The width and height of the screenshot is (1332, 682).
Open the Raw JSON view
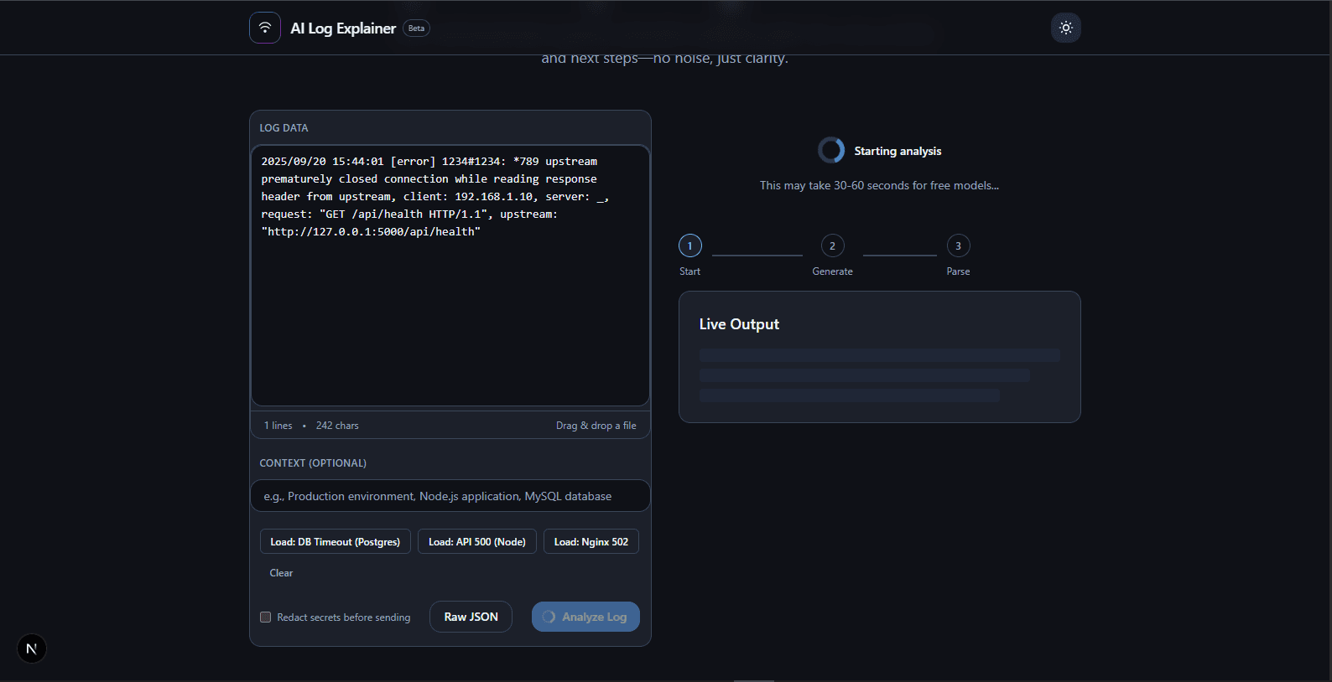pos(471,617)
